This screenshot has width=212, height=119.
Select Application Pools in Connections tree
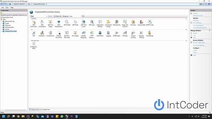[x=8, y=18]
